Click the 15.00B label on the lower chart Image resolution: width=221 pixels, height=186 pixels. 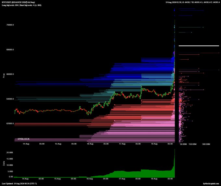click(x=10, y=159)
